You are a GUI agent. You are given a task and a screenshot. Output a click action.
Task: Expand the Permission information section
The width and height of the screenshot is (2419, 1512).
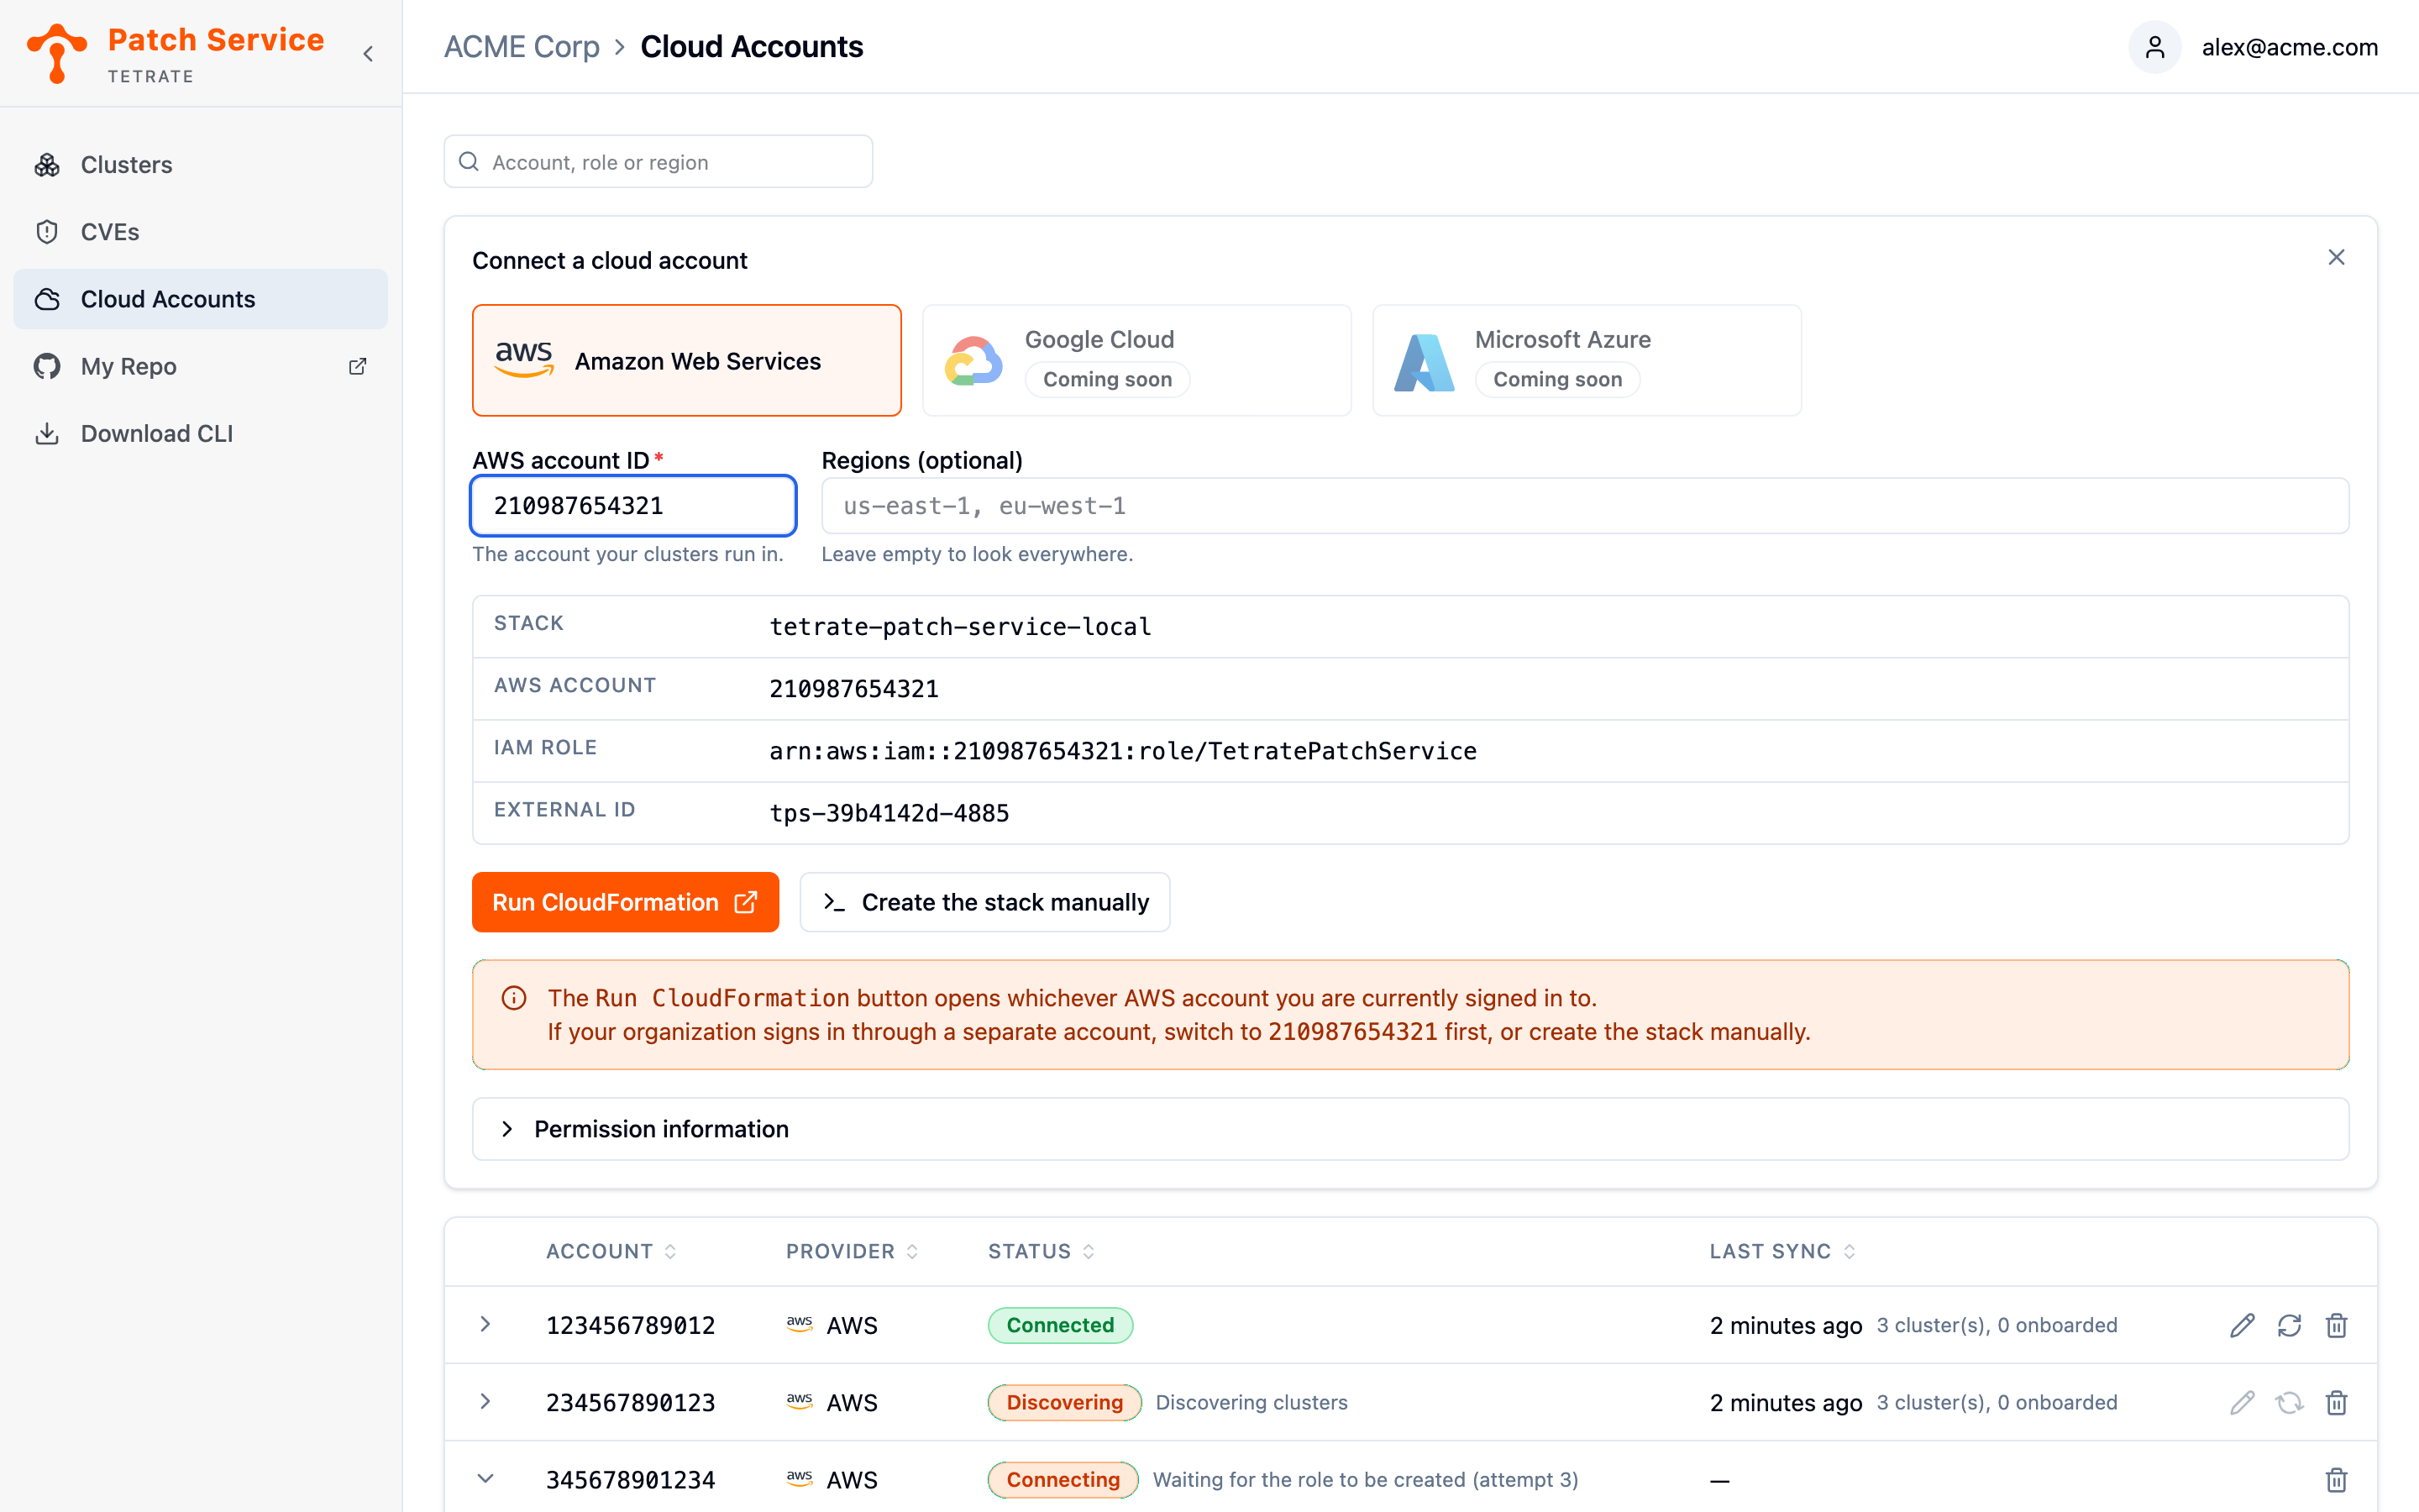coord(1409,1128)
